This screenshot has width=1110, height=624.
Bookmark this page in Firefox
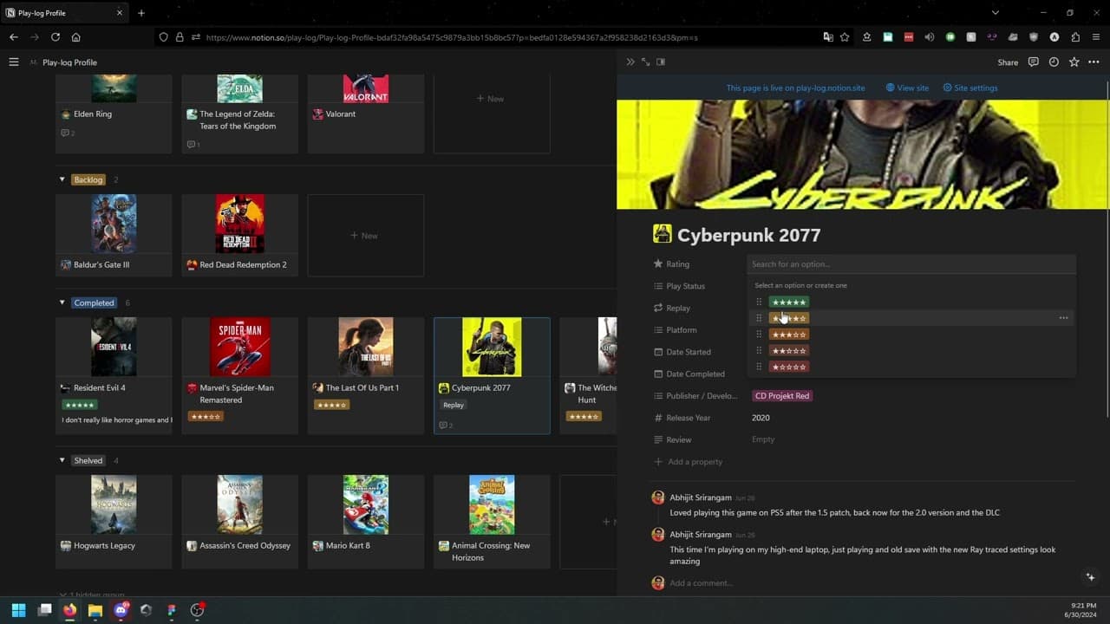844,37
